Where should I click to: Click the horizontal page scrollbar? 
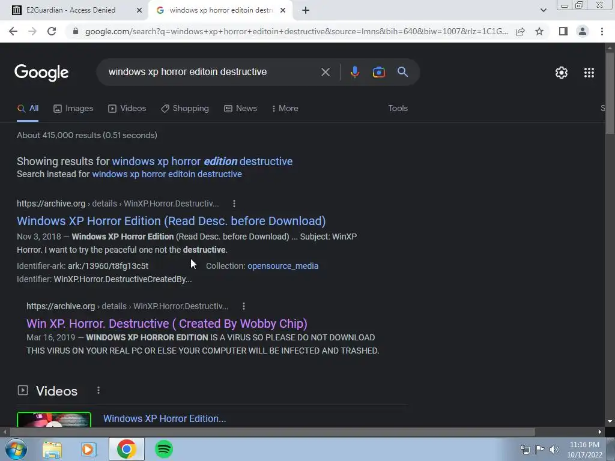coord(273,432)
